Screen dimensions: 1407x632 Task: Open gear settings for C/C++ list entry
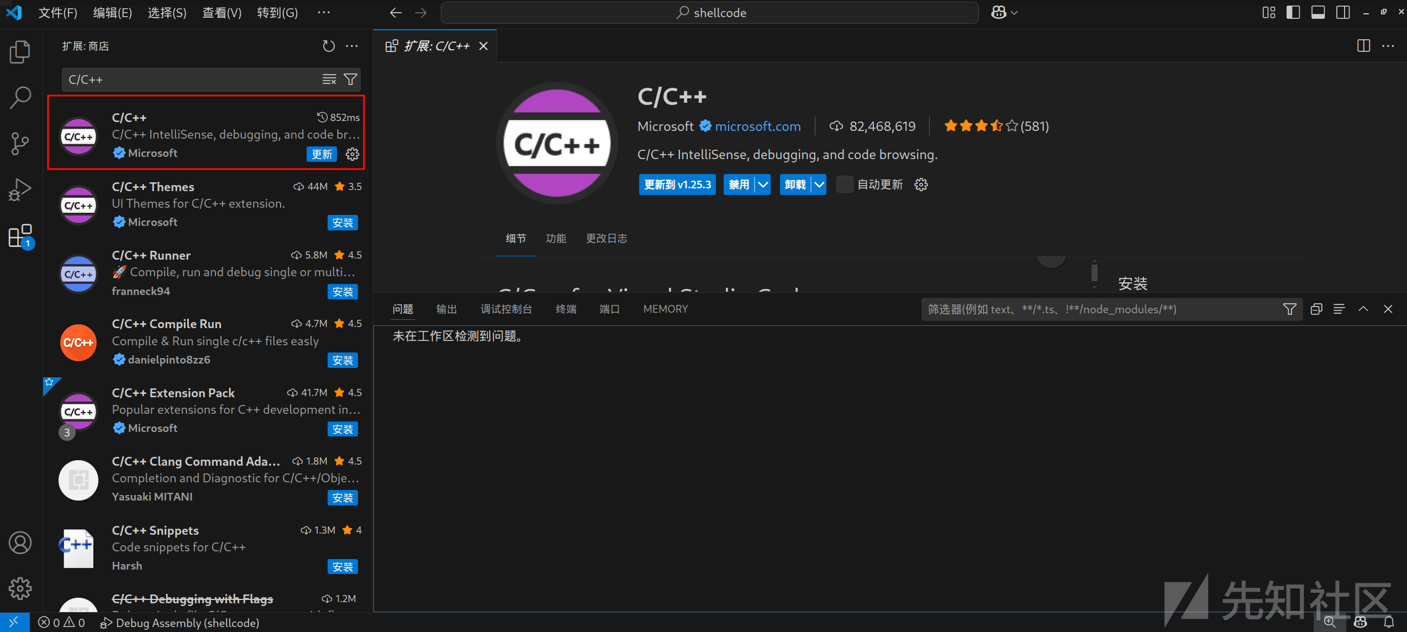352,154
